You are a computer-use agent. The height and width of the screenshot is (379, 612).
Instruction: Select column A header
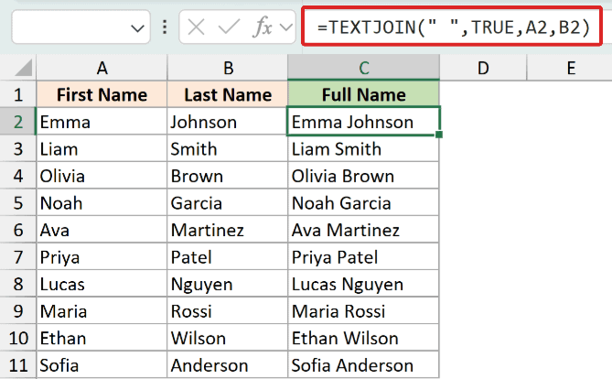pyautogui.click(x=102, y=68)
